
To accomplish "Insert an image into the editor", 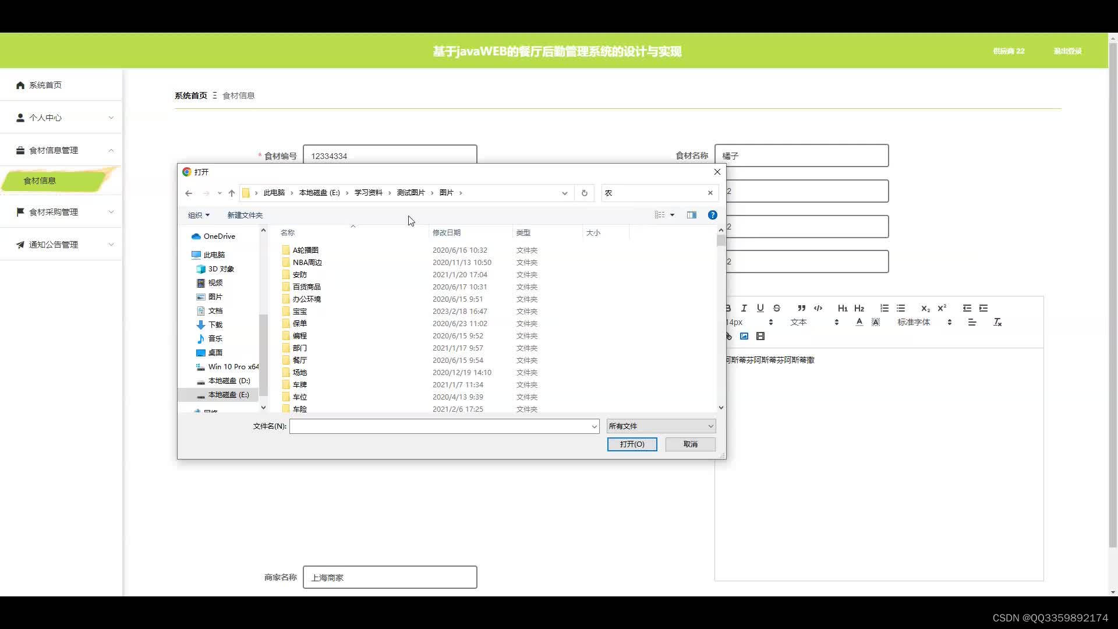I will 744,336.
